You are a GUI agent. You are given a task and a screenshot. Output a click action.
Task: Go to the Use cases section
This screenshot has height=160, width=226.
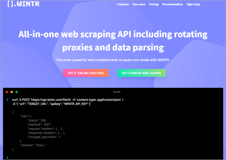click(139, 5)
